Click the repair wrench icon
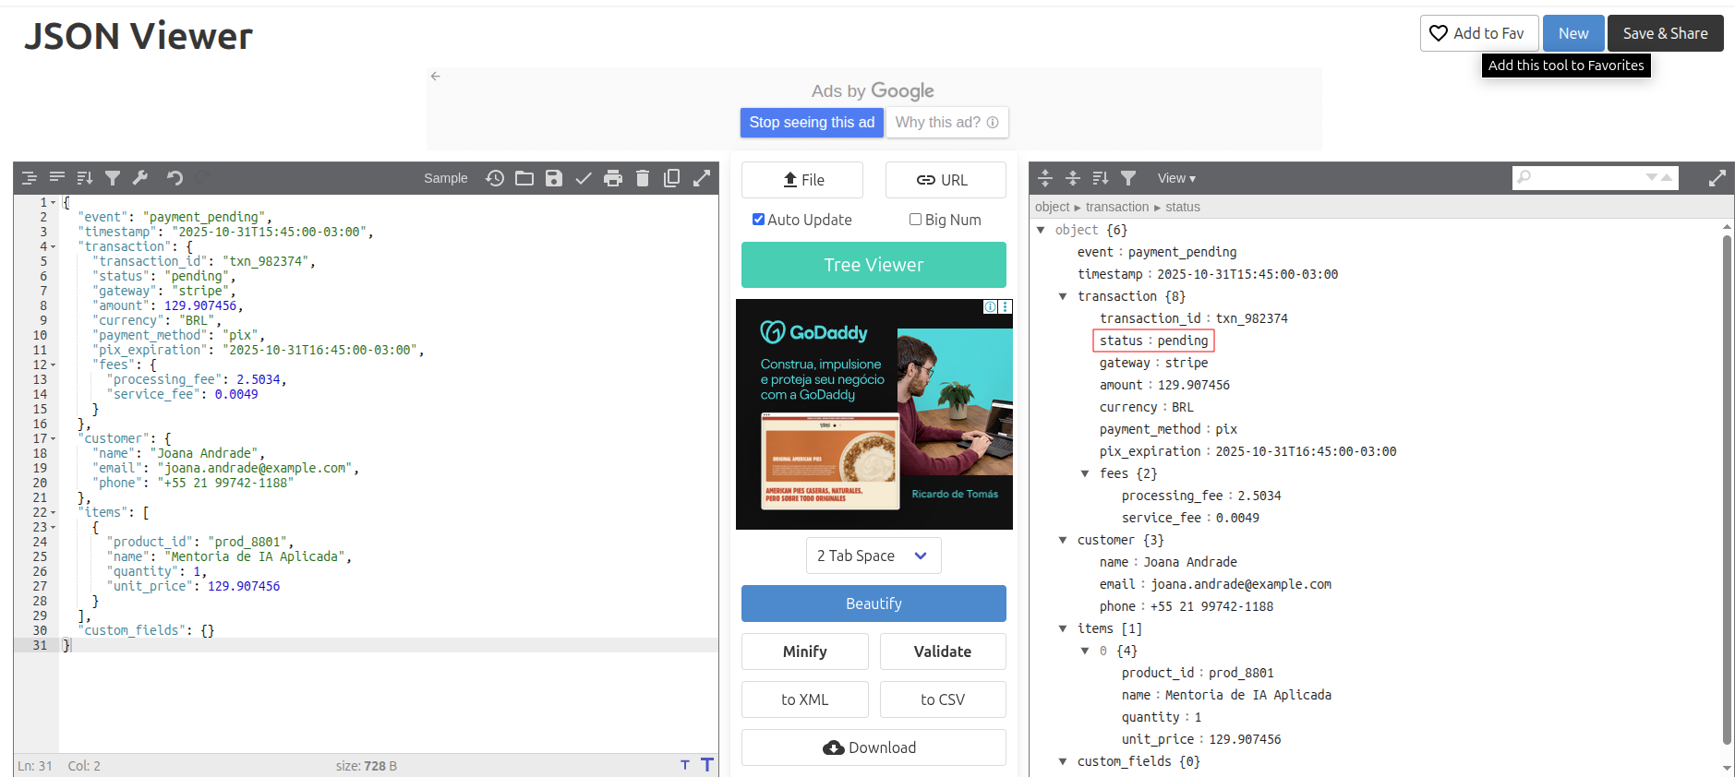 (x=140, y=178)
